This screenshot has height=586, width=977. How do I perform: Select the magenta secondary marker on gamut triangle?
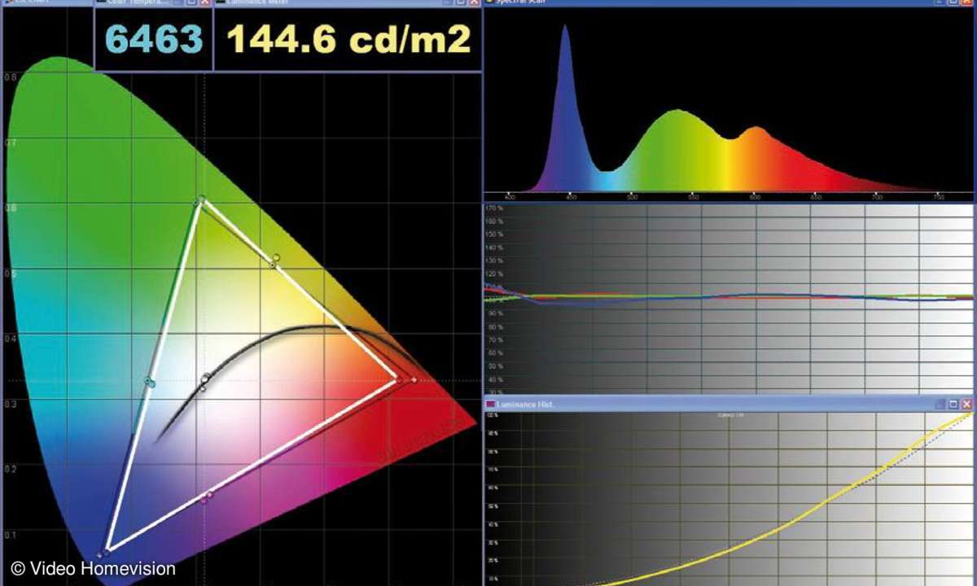(209, 495)
